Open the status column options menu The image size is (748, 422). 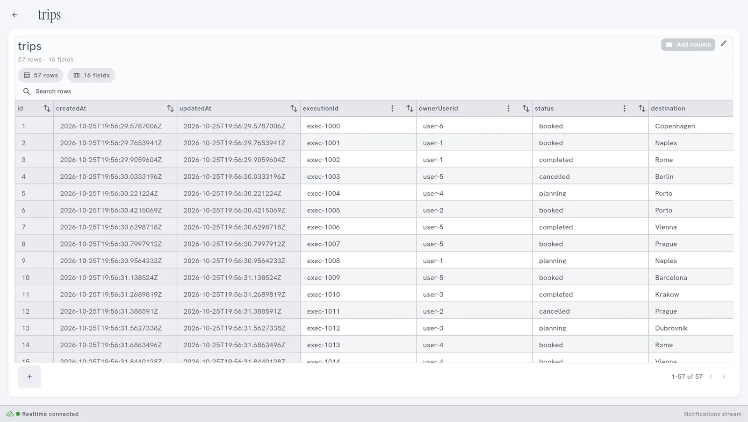pos(624,108)
